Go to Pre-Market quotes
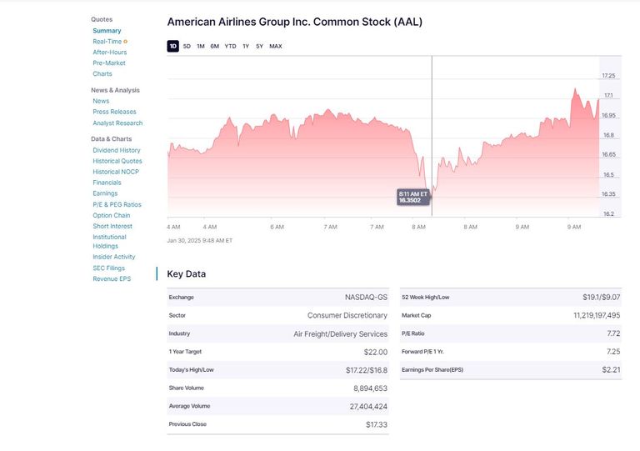This screenshot has width=640, height=451. [x=108, y=63]
